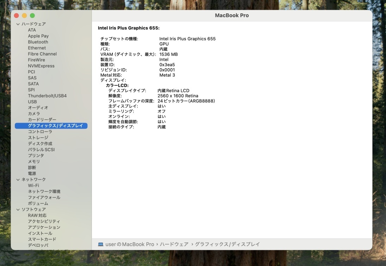Click the Metal 3 value
This screenshot has width=386, height=266.
(167, 75)
